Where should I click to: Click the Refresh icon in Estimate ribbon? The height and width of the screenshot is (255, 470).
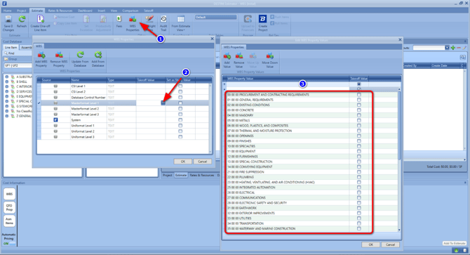pos(22,20)
